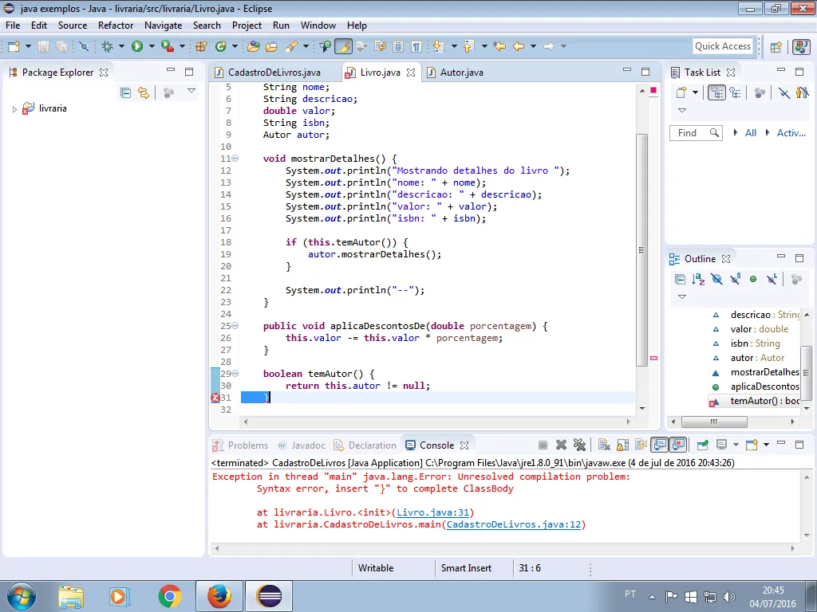Open the Run button dropdown arrow
Screen dimensions: 817x612
[x=151, y=46]
